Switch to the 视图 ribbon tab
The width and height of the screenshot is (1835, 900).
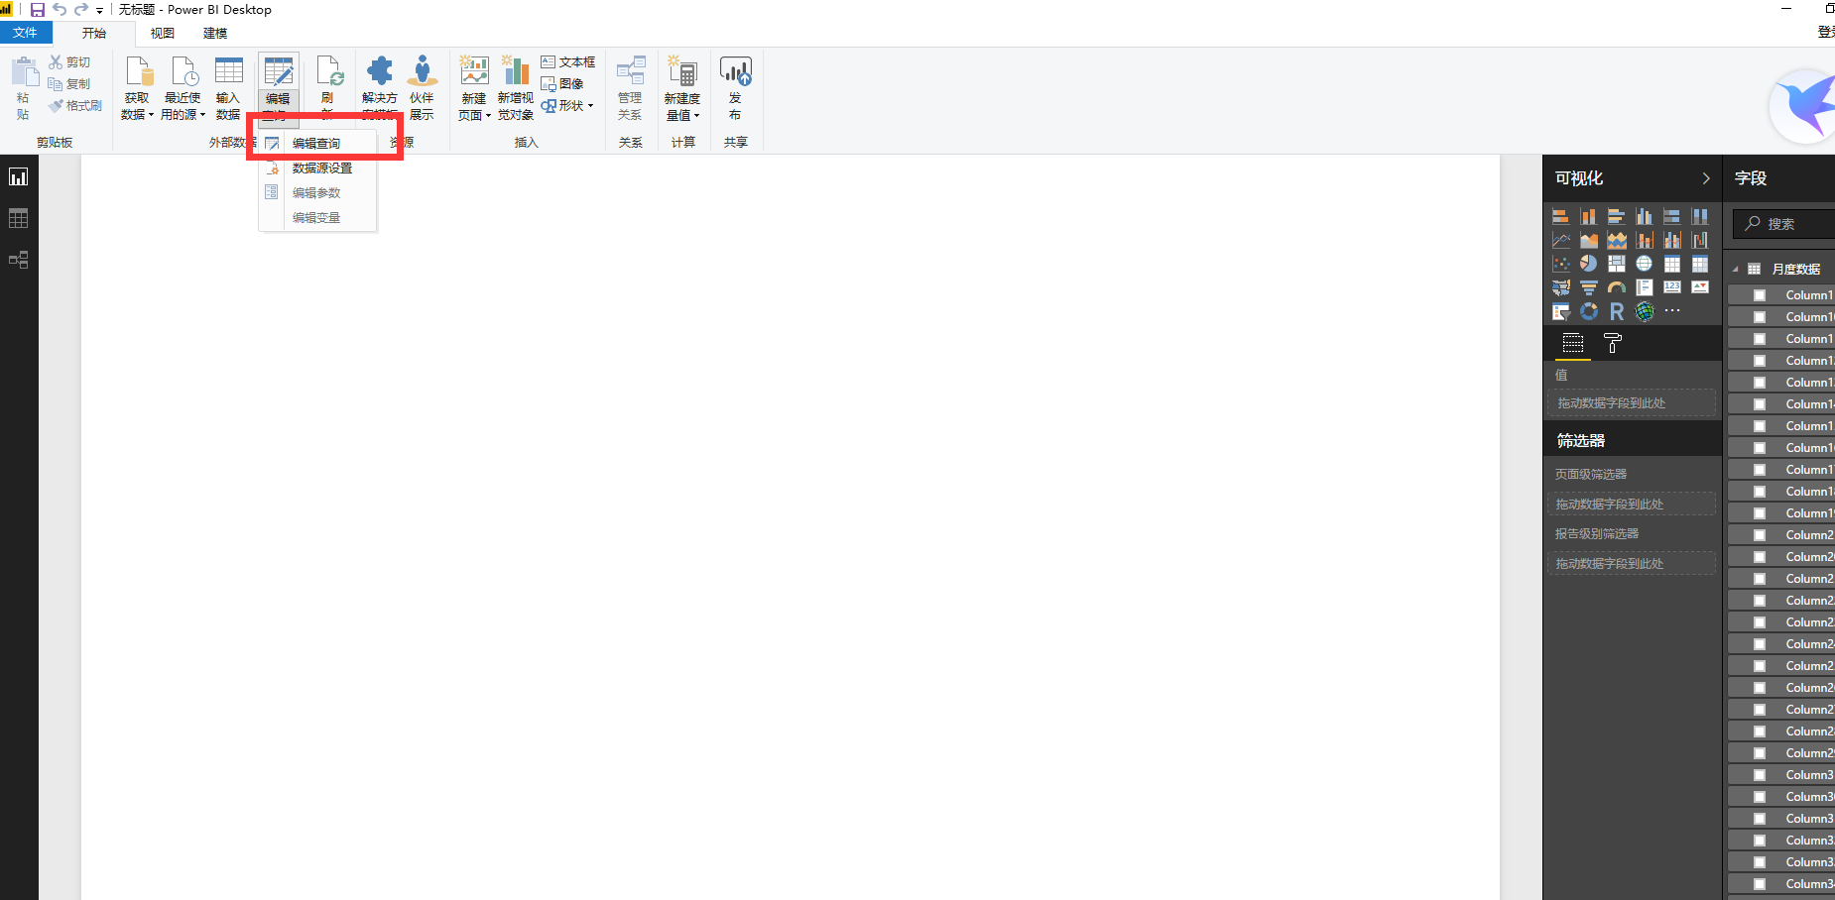(x=163, y=33)
